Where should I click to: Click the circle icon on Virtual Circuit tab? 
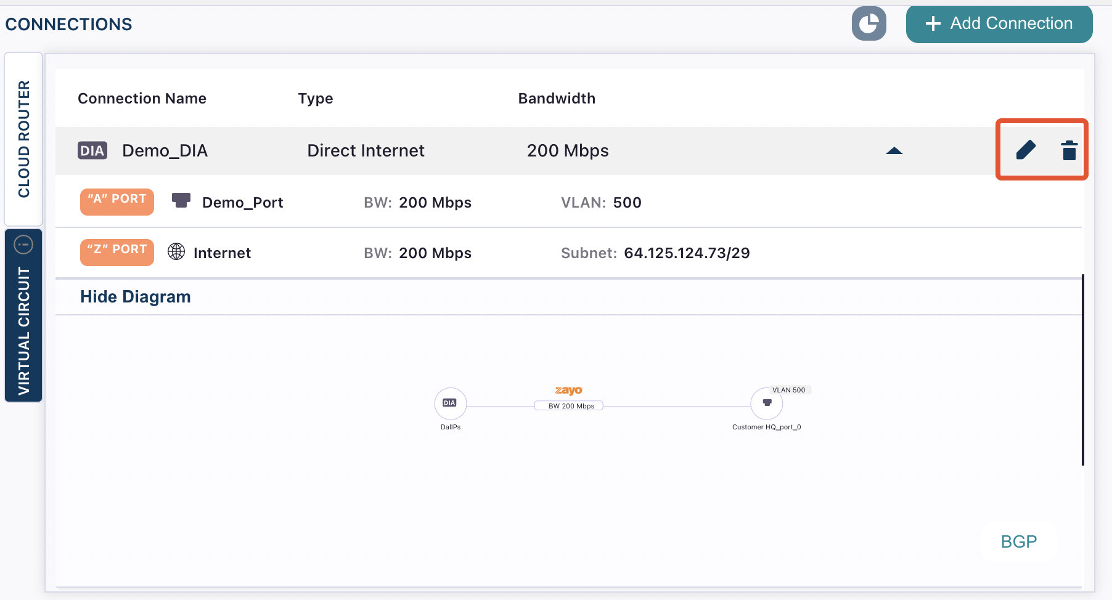tap(23, 245)
